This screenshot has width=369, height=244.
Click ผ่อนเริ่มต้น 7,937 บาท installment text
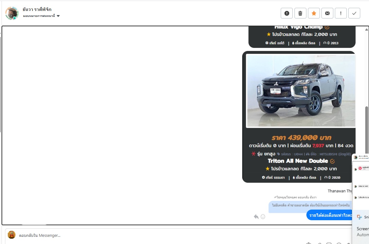coord(312,146)
